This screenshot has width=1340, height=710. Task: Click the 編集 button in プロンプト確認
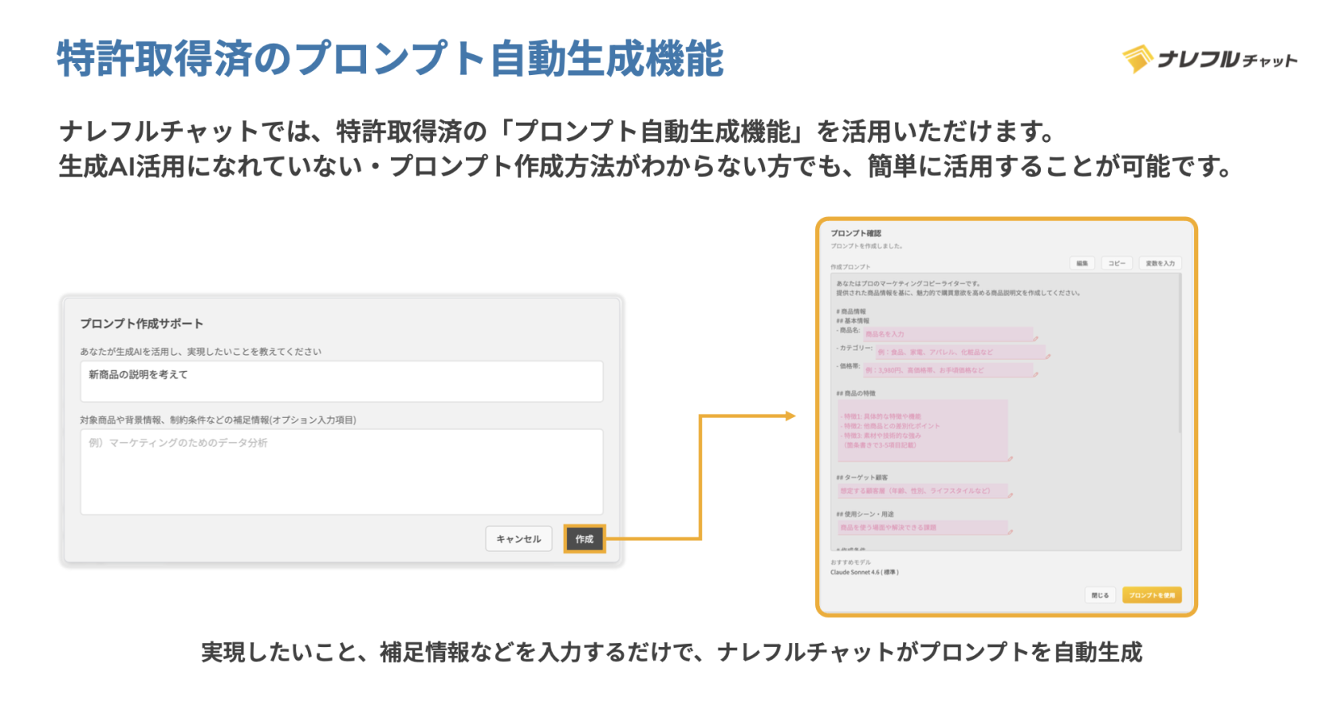1082,263
